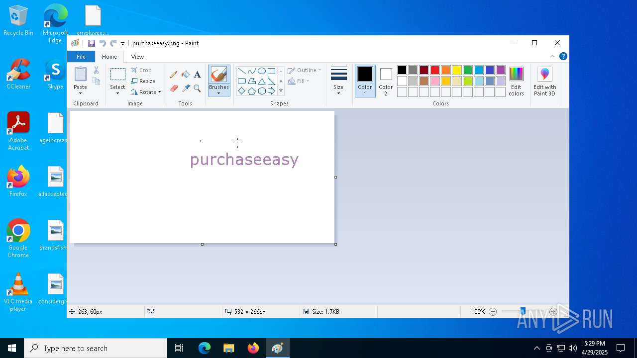Expand the Paste dropdown arrow
The width and height of the screenshot is (637, 358).
80,93
